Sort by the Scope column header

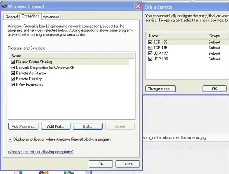(217, 36)
